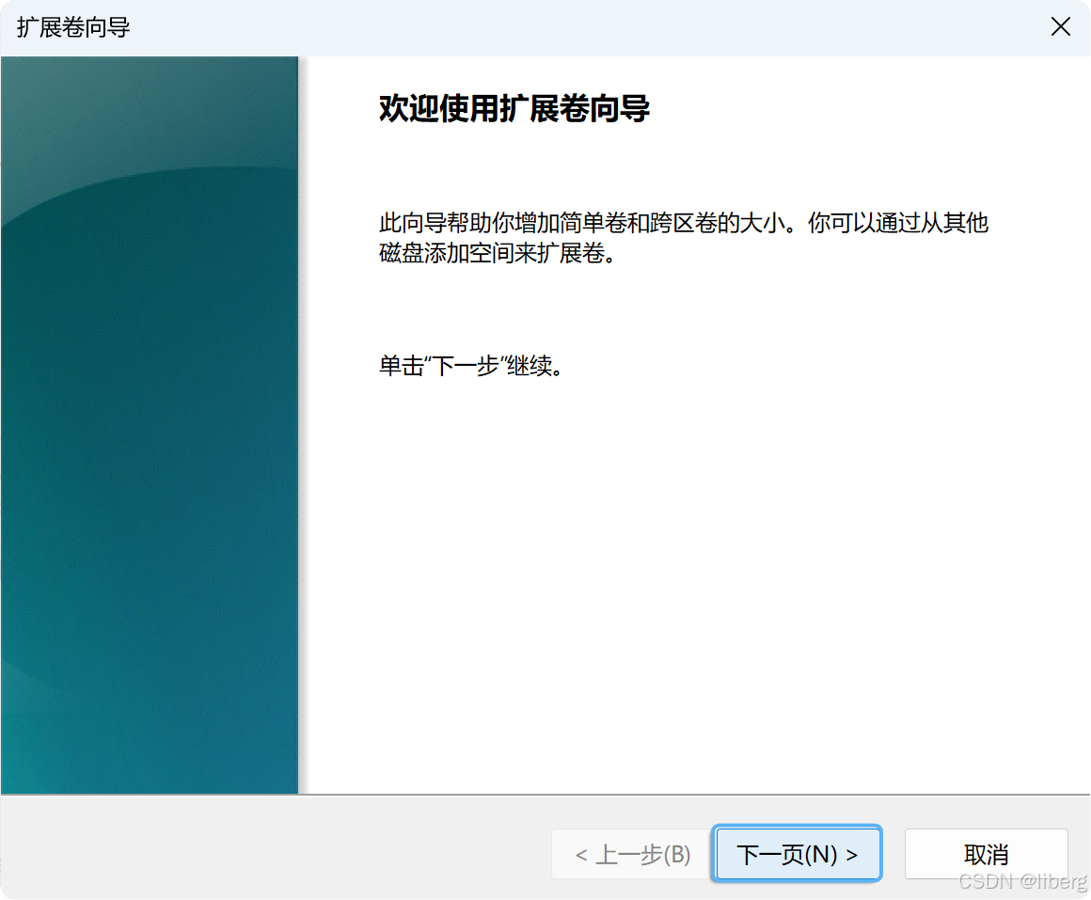
Task: Click the 下一页(N) > button to continue
Action: point(797,853)
